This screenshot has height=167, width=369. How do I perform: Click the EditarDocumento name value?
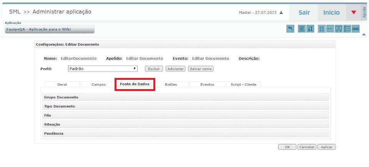[78, 58]
